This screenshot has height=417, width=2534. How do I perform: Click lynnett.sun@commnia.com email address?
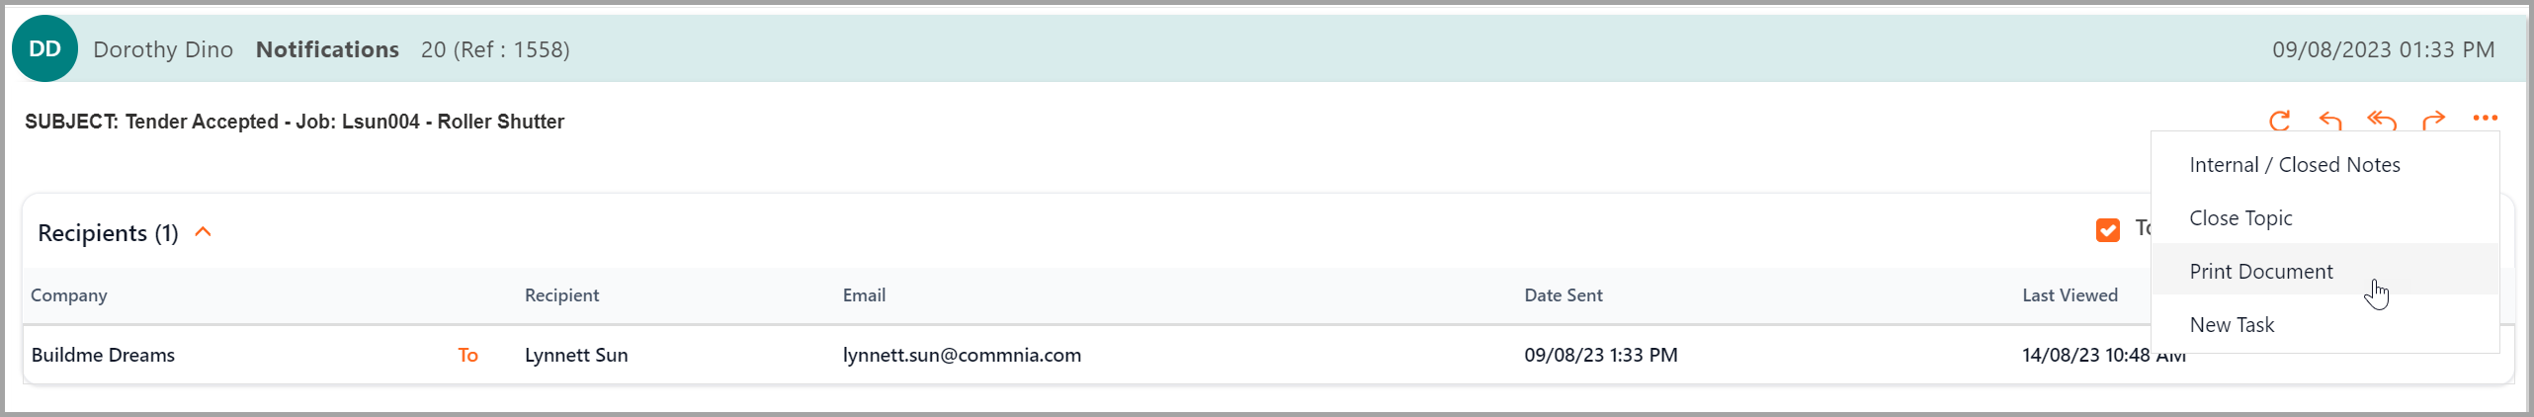[x=962, y=355]
